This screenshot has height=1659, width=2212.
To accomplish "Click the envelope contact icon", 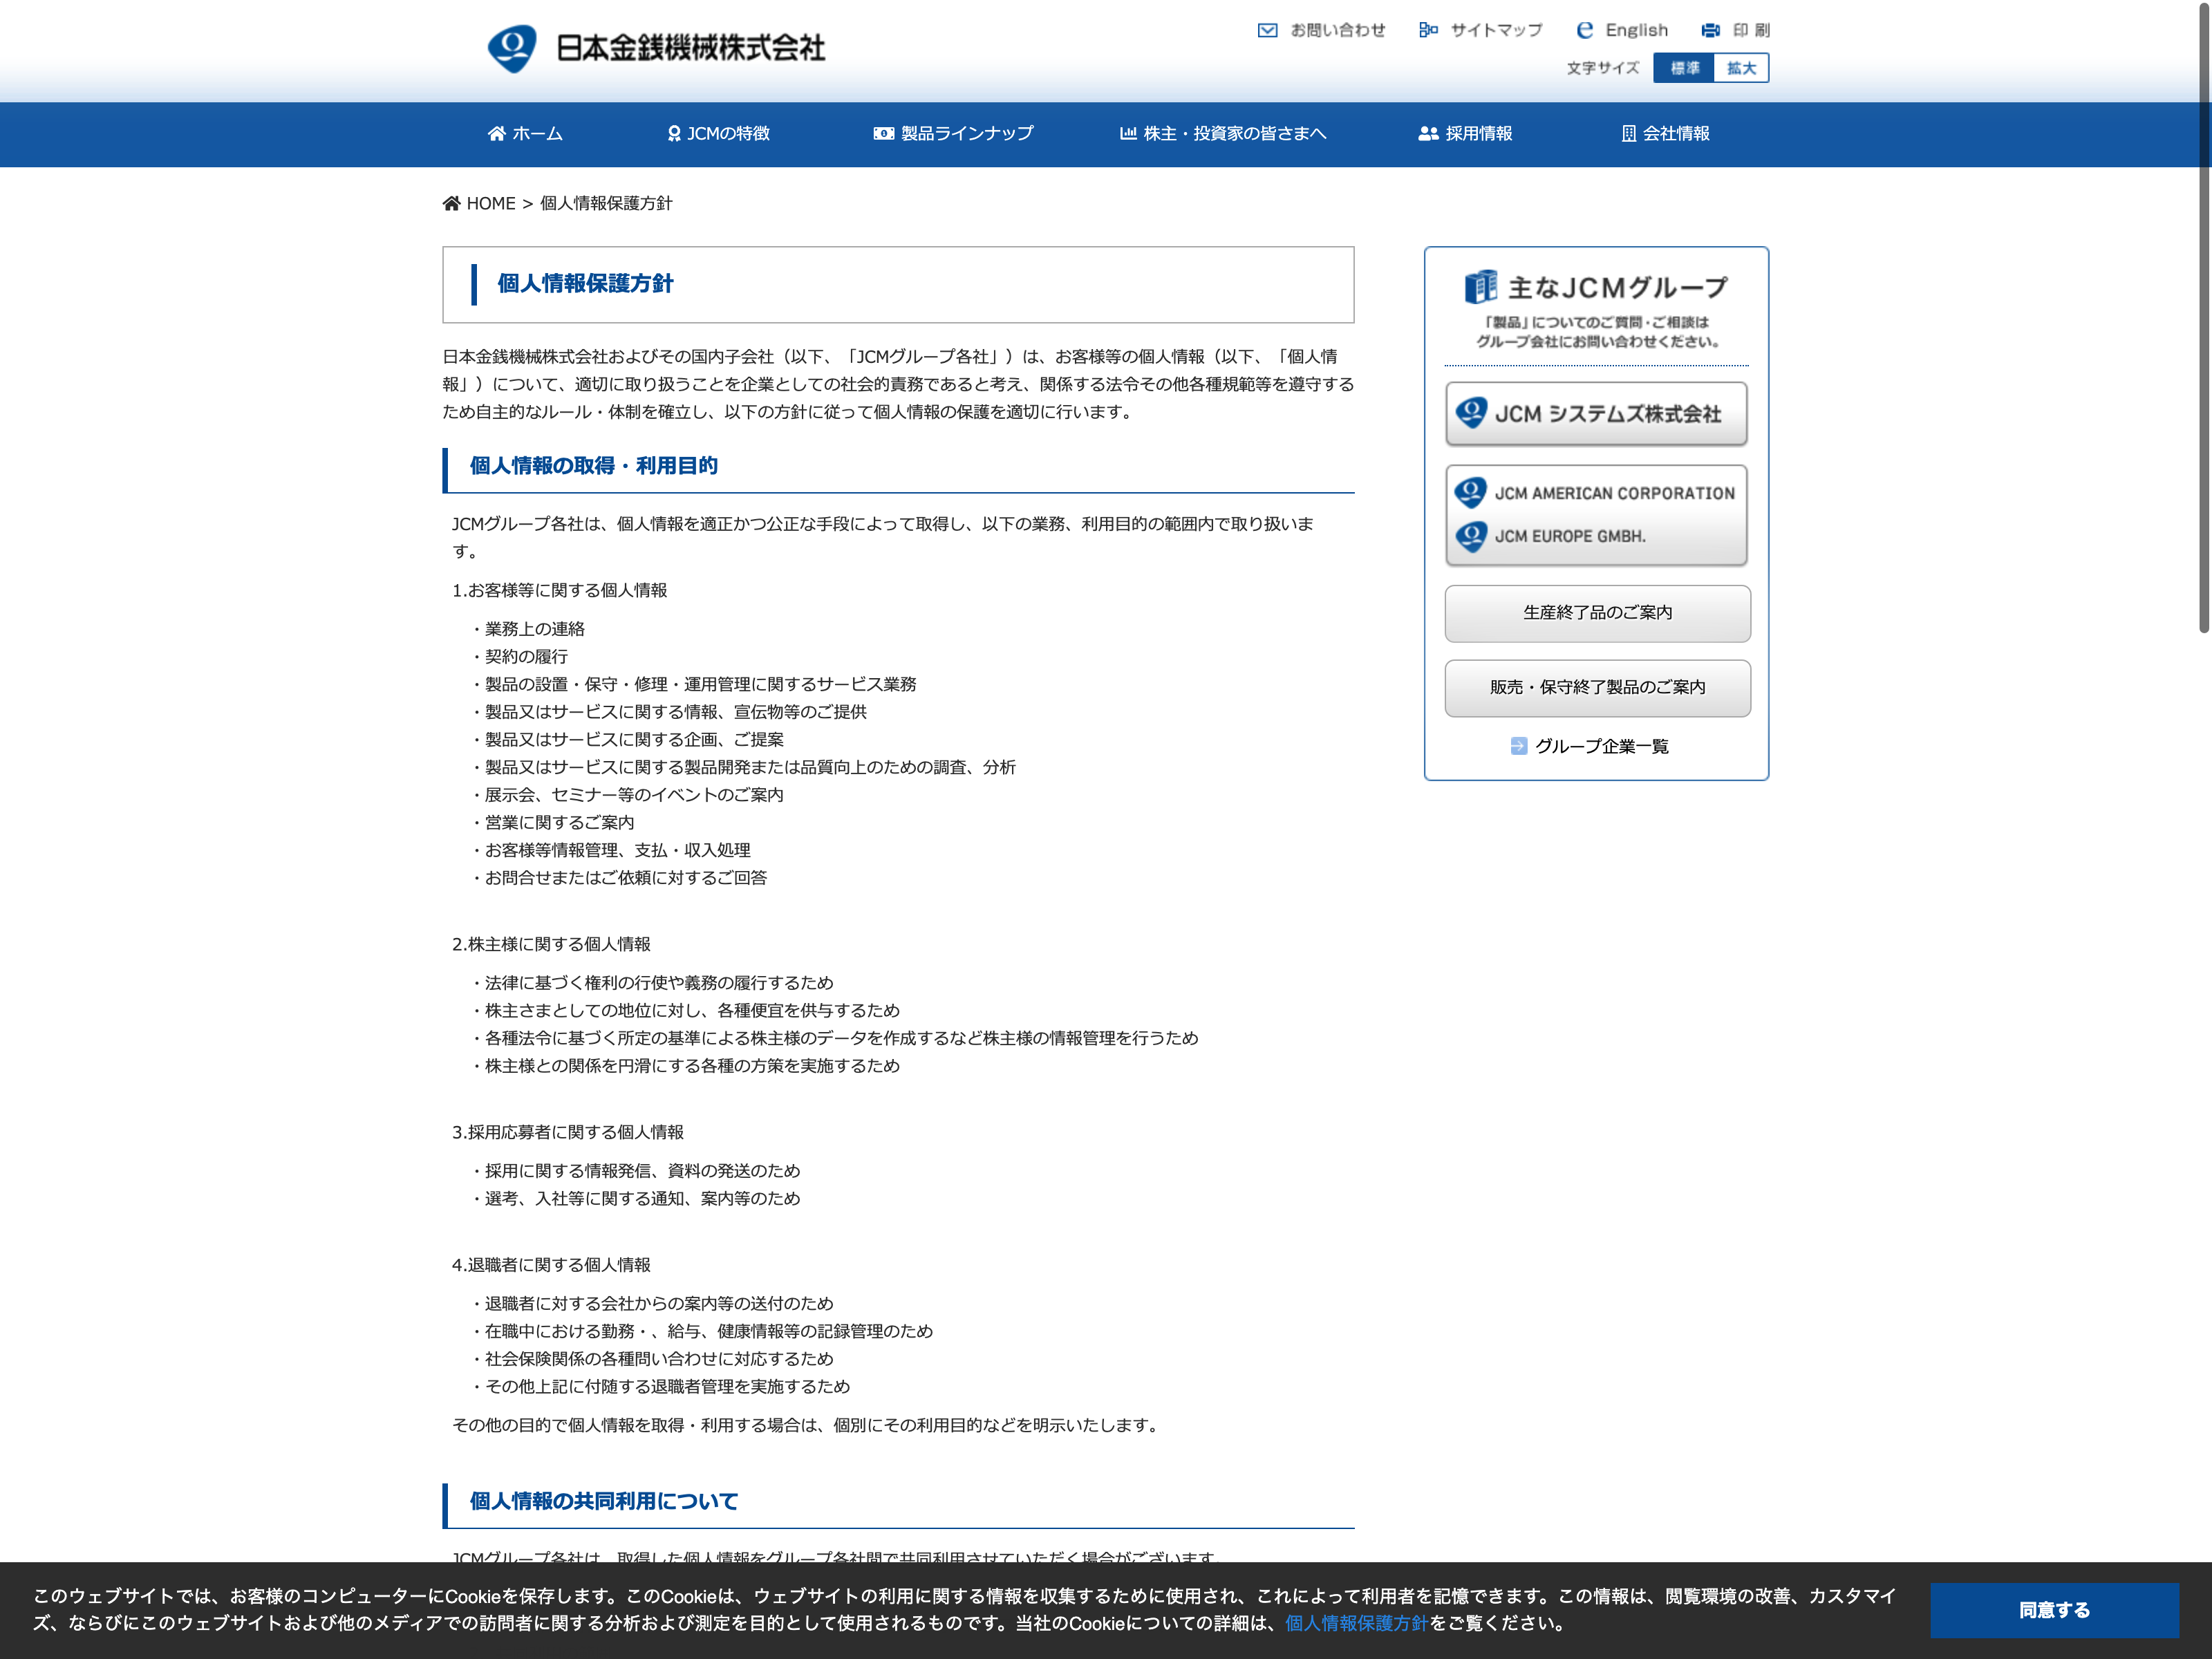I will 1267,30.
